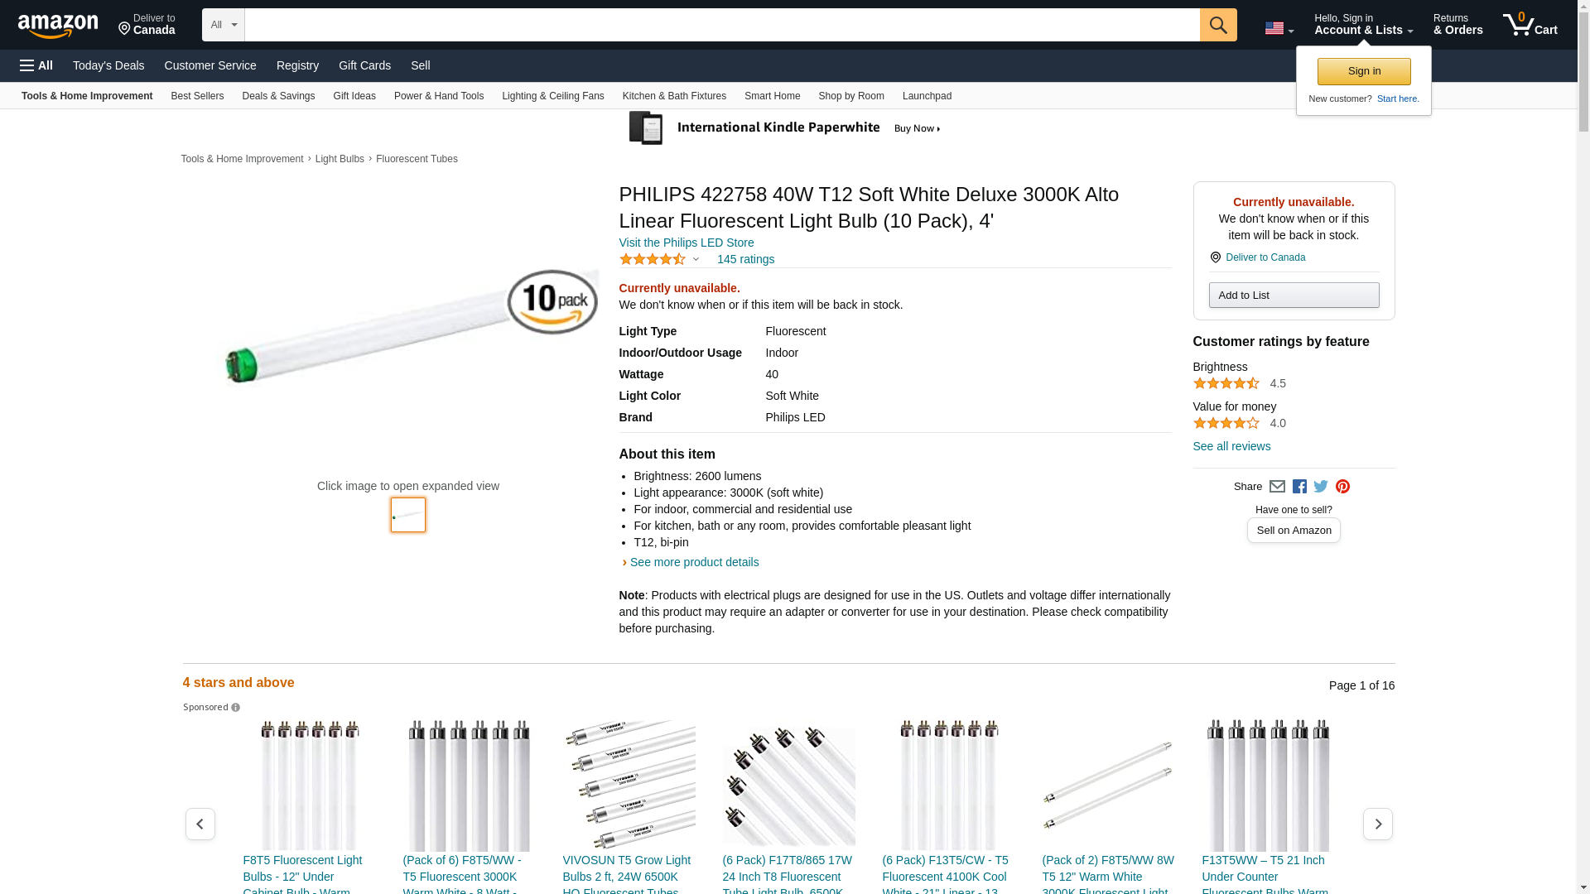Select the product image thumbnail
The height and width of the screenshot is (894, 1590).
click(x=408, y=515)
